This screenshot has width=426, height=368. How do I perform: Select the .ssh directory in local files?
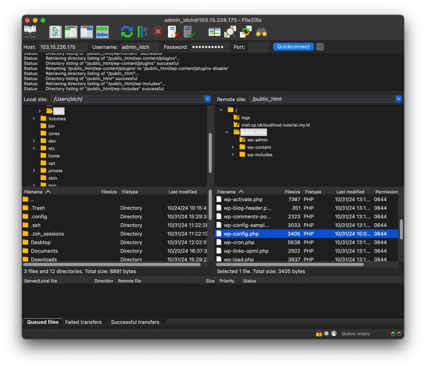(115, 225)
